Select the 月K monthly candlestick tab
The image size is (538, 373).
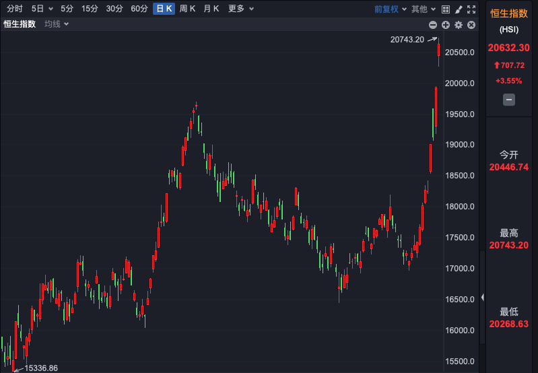point(211,9)
